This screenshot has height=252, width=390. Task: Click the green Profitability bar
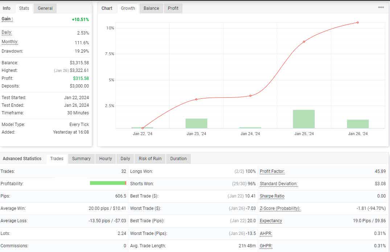(x=108, y=183)
